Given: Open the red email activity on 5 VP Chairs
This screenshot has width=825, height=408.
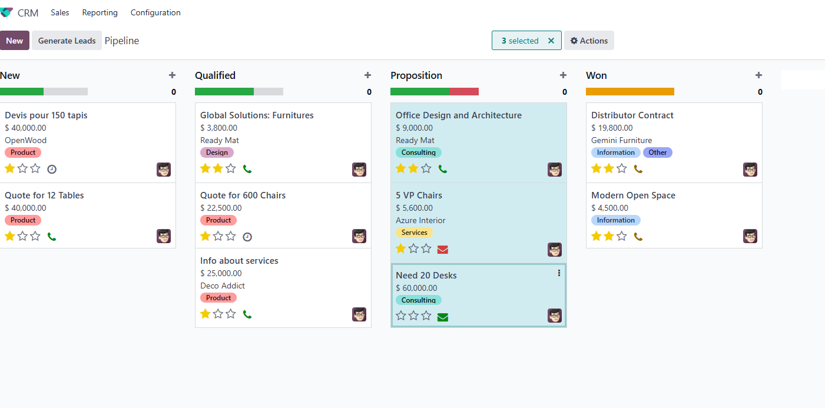Looking at the screenshot, I should click(x=443, y=249).
